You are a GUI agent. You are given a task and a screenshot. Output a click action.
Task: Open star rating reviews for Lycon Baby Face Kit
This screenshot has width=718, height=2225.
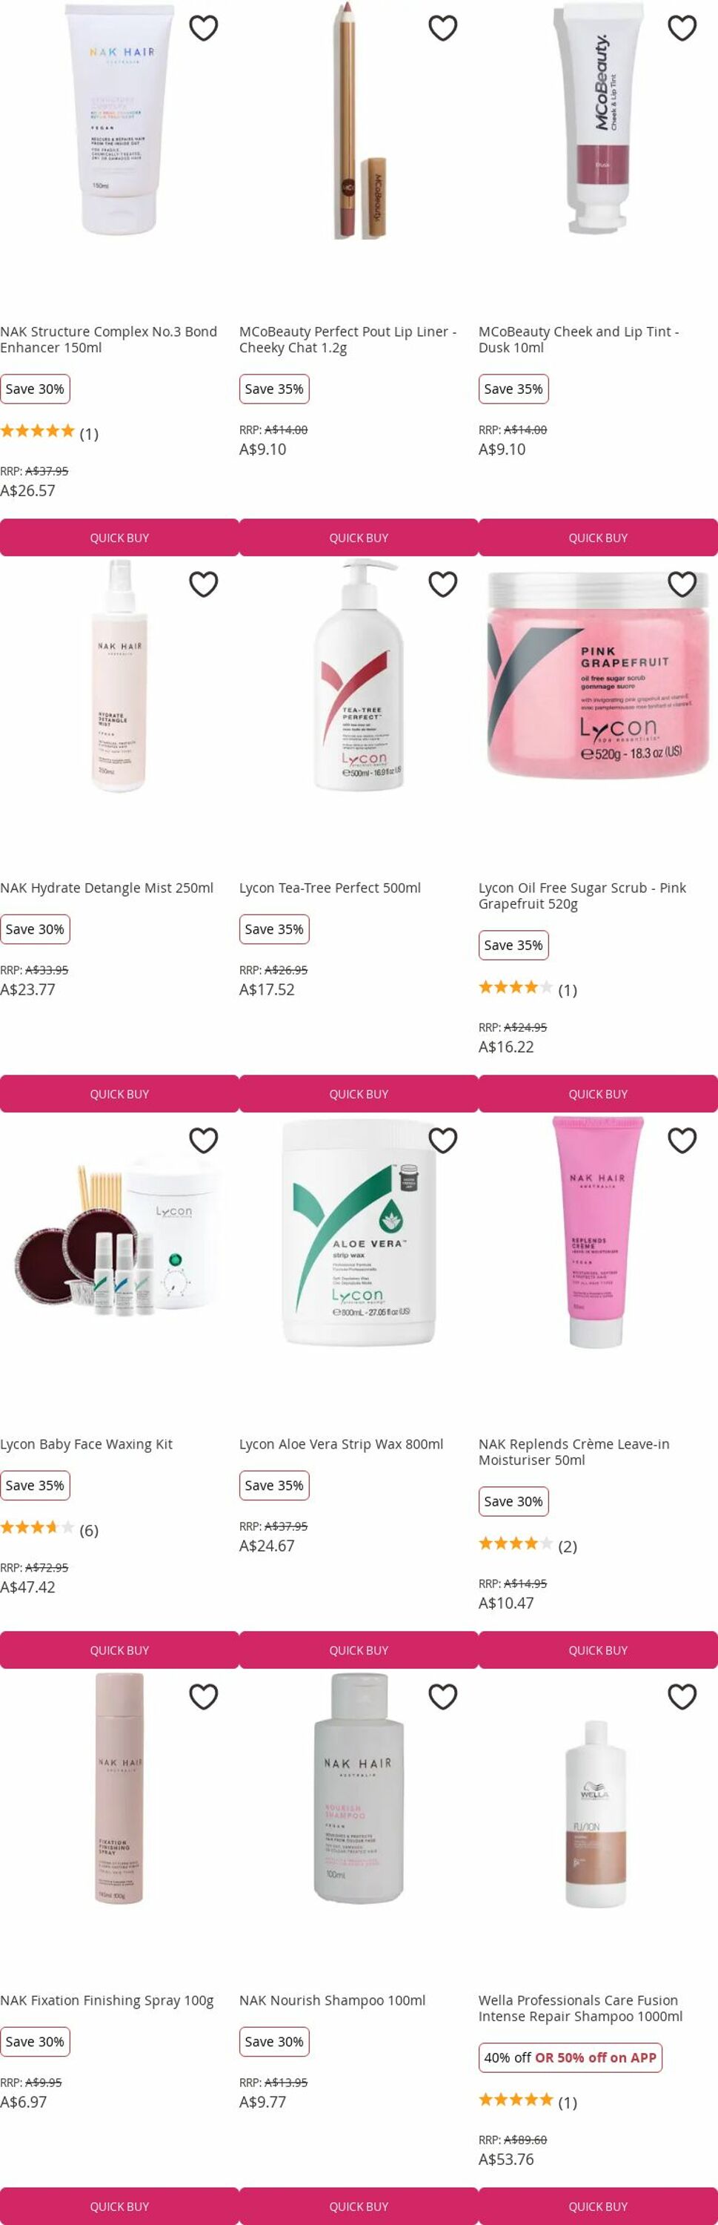click(49, 1529)
